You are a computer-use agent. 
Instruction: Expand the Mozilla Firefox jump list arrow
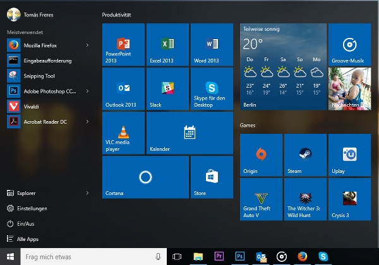click(87, 45)
